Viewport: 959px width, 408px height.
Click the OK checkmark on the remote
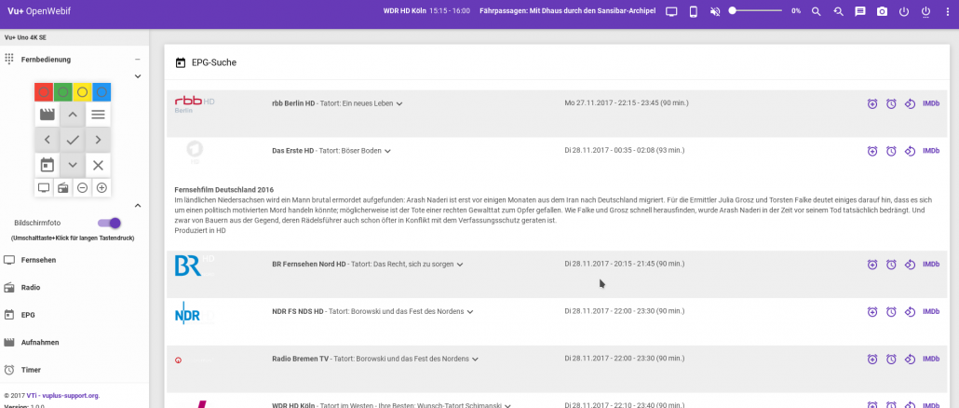coord(73,140)
